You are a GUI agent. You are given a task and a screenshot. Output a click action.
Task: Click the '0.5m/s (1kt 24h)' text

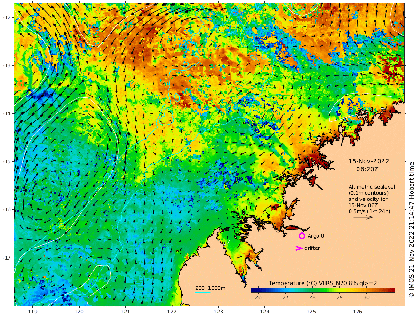pos(369,211)
